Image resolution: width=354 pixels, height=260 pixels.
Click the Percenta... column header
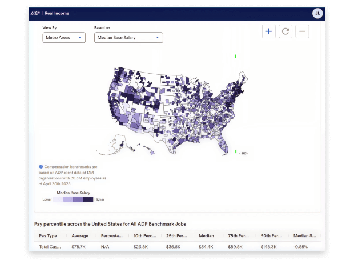pos(112,235)
